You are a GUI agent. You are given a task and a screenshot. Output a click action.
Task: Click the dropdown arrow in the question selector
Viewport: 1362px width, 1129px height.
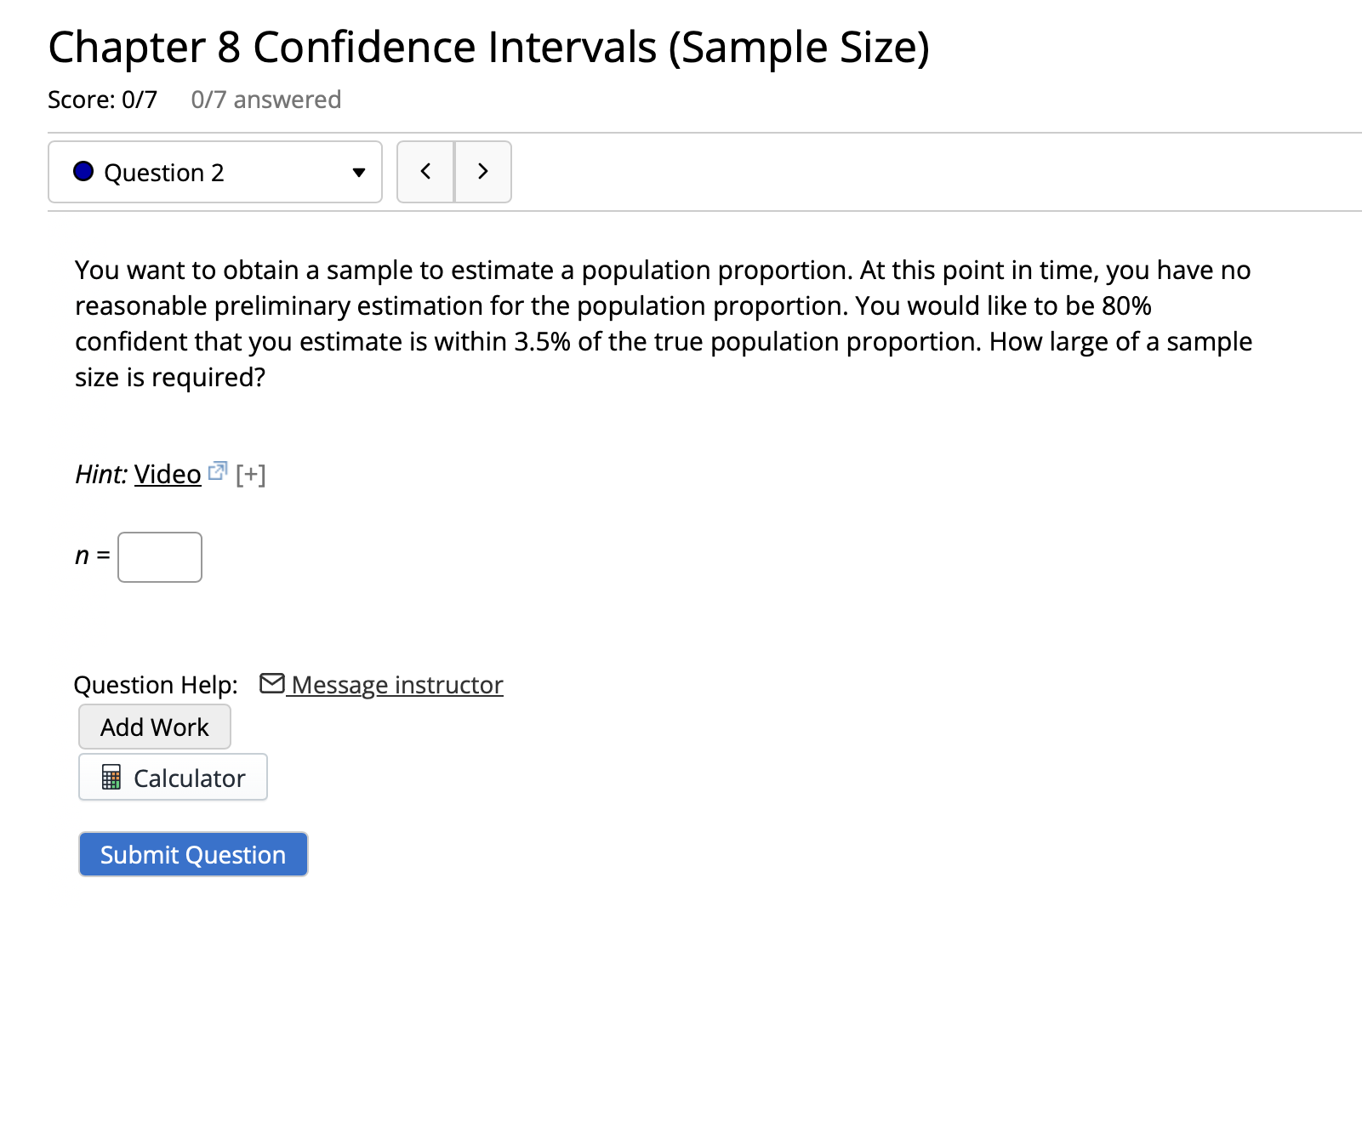point(358,173)
